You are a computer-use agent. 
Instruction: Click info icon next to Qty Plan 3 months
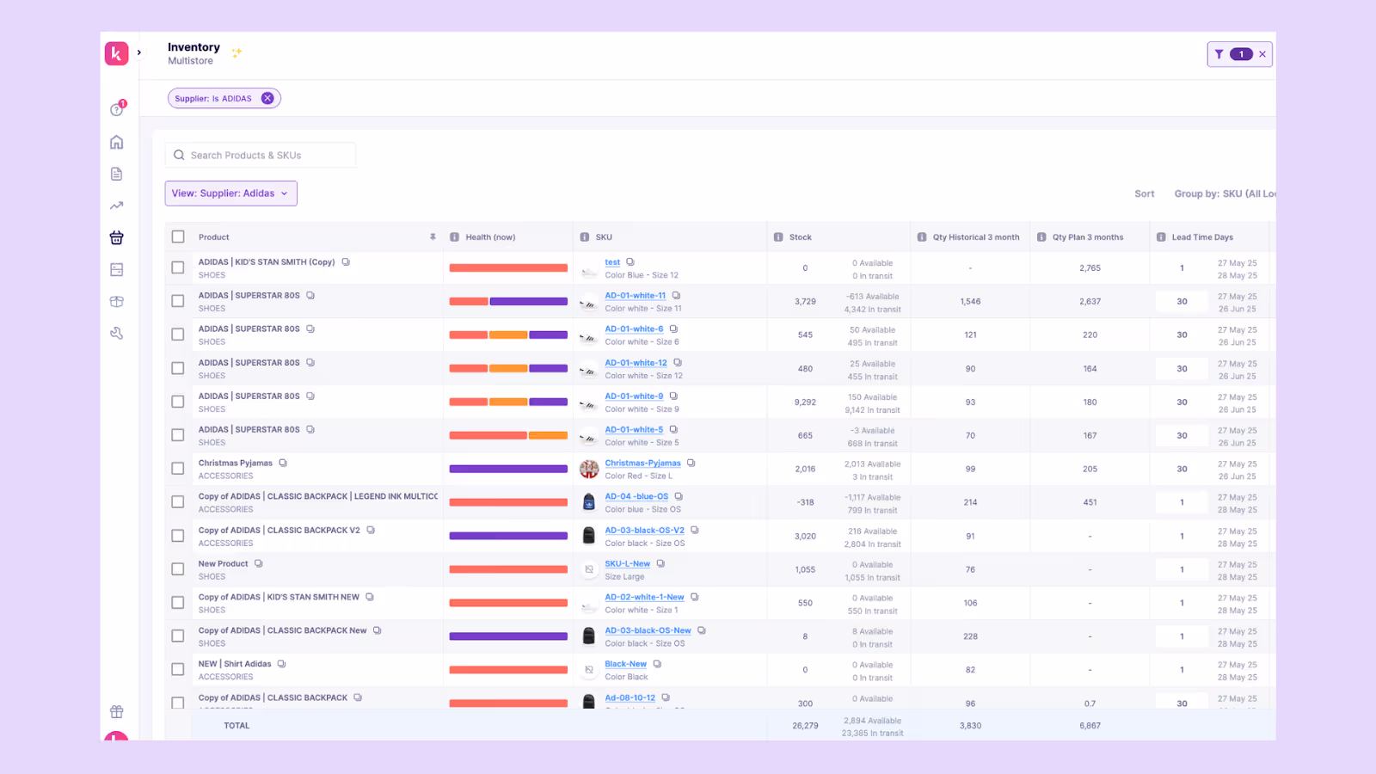[x=1041, y=237]
